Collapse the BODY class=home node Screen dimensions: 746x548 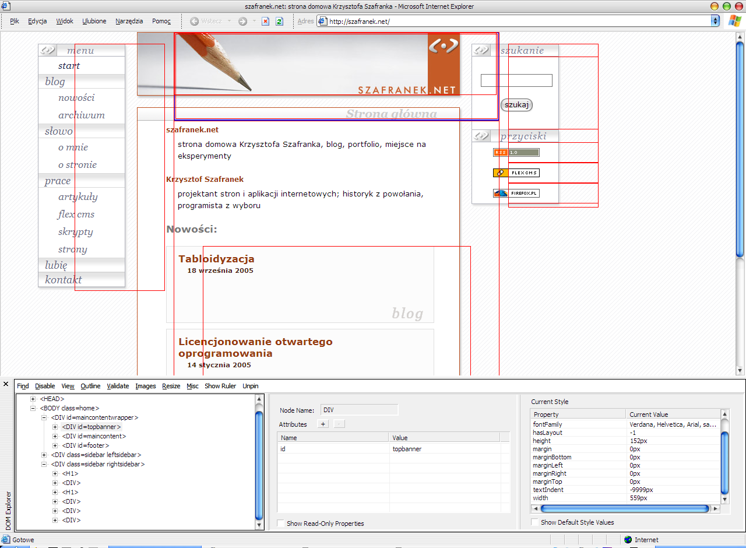(33, 408)
